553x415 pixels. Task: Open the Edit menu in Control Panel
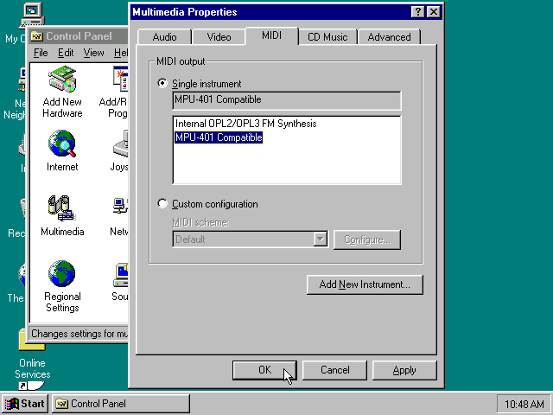(66, 53)
